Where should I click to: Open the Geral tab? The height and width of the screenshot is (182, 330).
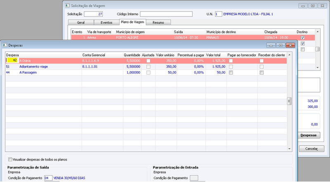[81, 23]
